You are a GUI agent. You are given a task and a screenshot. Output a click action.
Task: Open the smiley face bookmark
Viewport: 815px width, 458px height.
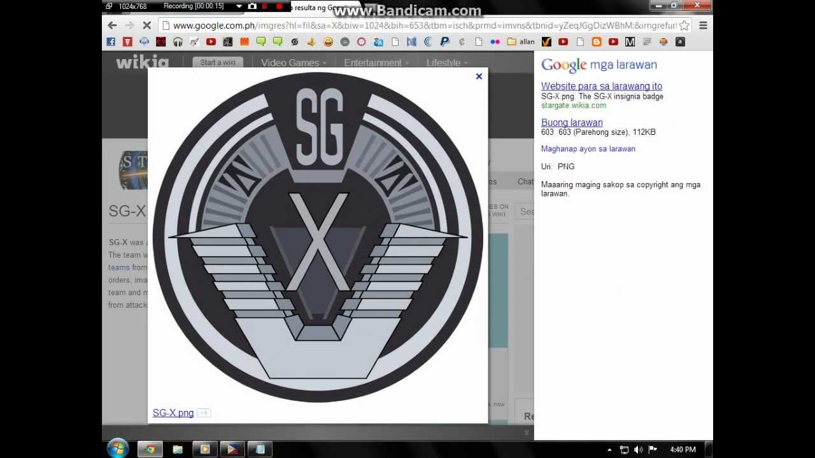coord(328,42)
